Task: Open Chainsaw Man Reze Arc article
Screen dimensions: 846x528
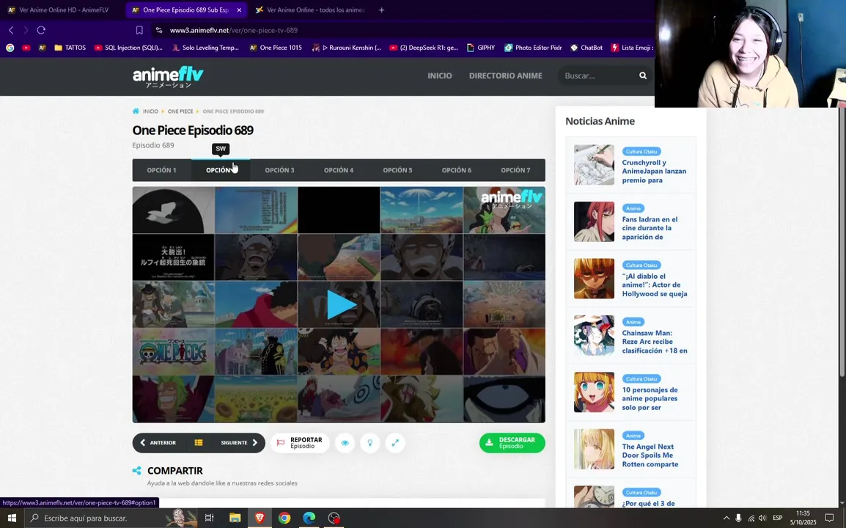Action: (655, 342)
